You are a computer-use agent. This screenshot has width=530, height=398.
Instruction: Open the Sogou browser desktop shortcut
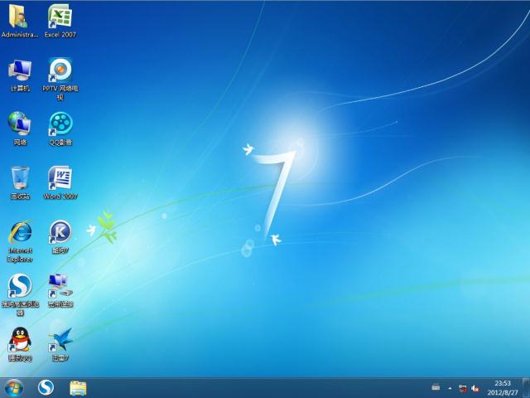click(20, 294)
